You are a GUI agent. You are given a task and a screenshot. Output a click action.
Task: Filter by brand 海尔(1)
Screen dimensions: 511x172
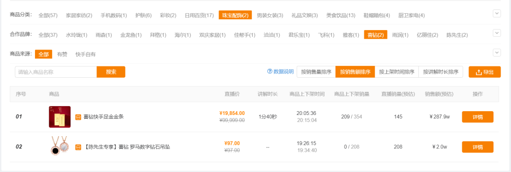click(x=183, y=35)
